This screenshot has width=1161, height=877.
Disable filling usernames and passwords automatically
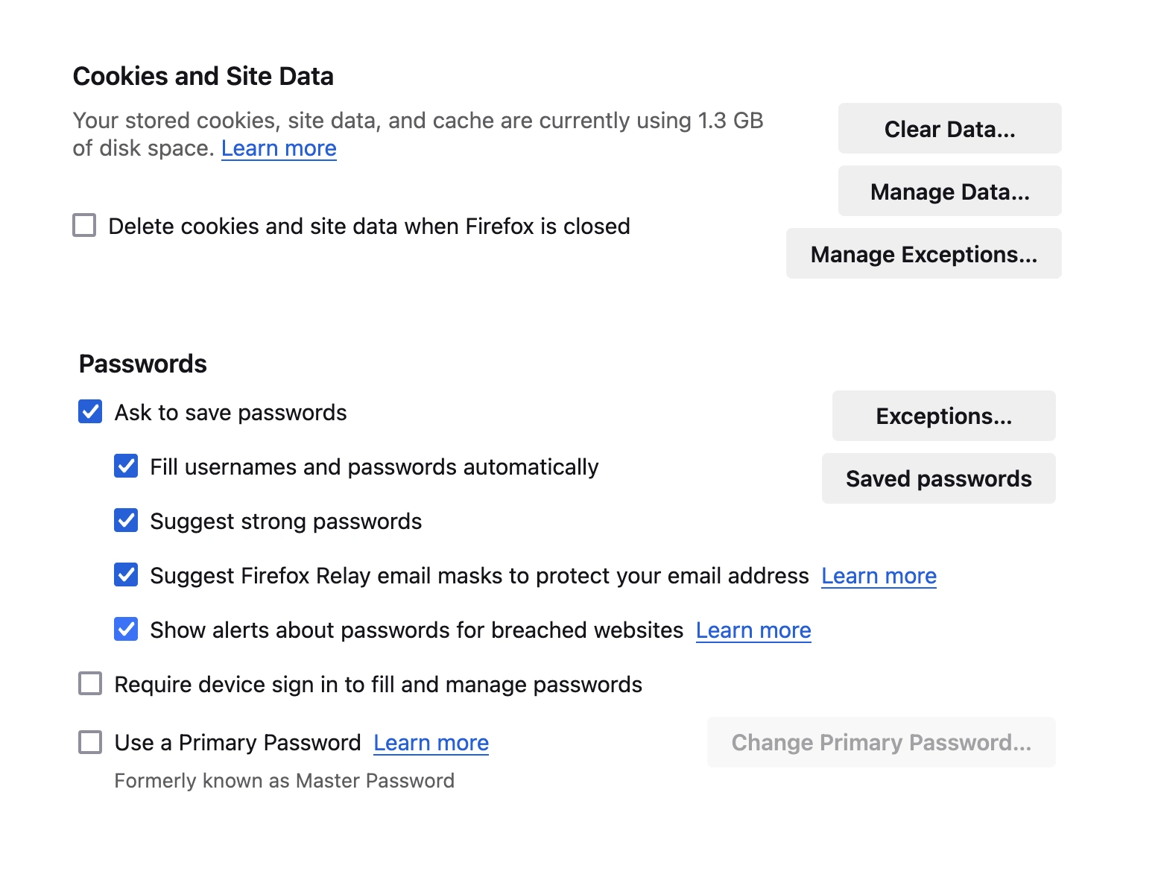[x=126, y=466]
